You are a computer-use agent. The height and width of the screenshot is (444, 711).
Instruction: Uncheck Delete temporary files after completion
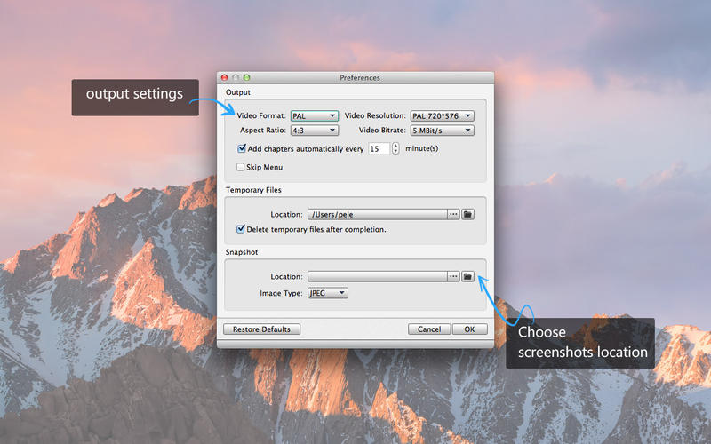(x=240, y=229)
